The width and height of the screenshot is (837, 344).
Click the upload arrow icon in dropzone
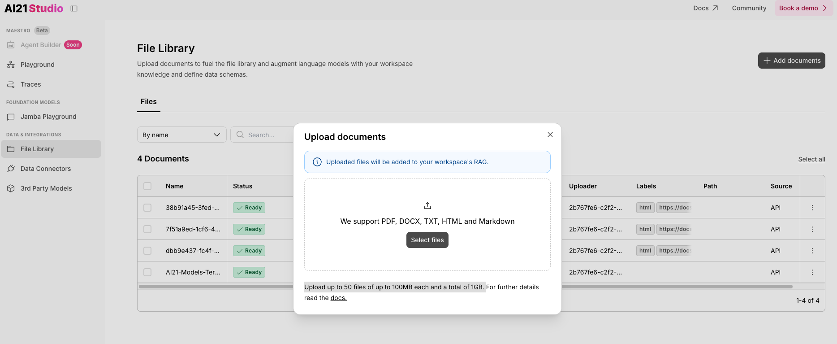click(x=427, y=205)
